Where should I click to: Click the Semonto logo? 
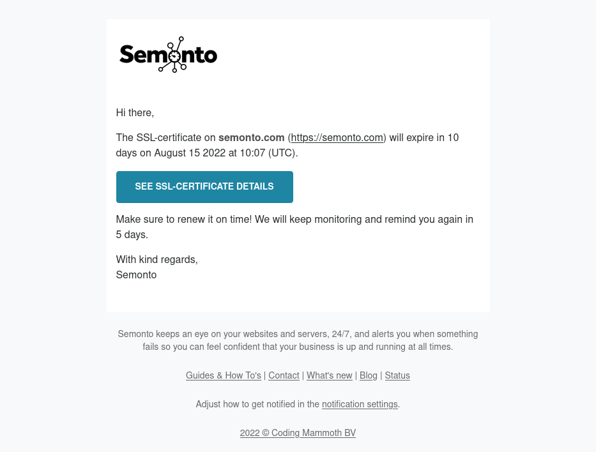point(168,55)
